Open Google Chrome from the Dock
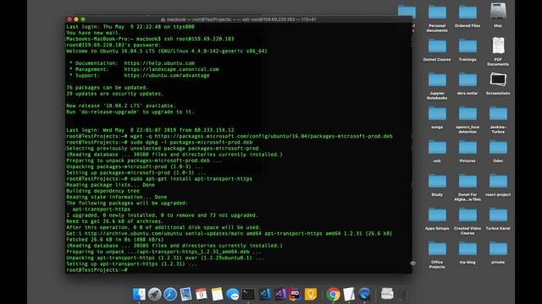 [x=333, y=294]
